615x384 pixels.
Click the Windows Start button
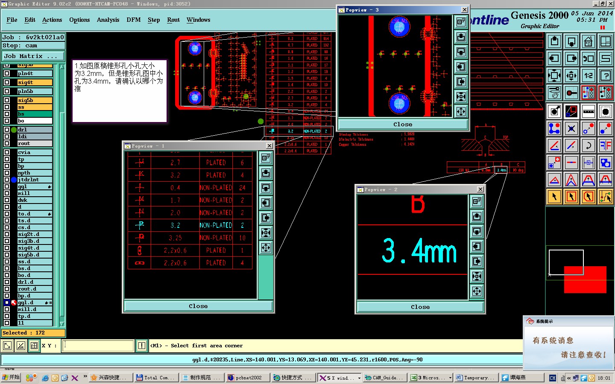11,377
